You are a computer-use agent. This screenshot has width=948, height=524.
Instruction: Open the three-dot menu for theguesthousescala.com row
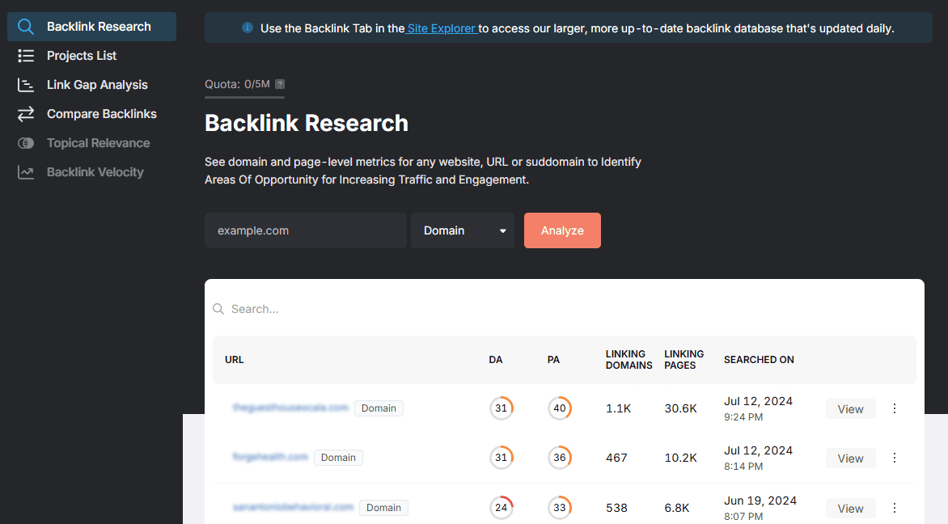coord(894,408)
